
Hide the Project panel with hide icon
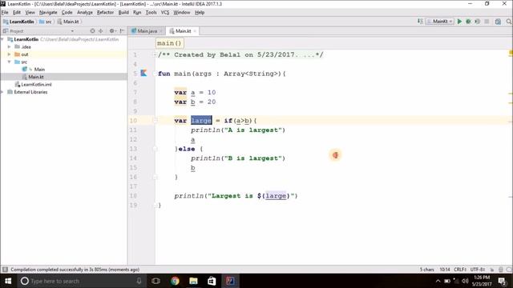[122, 31]
